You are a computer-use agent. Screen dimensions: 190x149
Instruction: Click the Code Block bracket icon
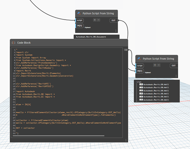coord(13,43)
